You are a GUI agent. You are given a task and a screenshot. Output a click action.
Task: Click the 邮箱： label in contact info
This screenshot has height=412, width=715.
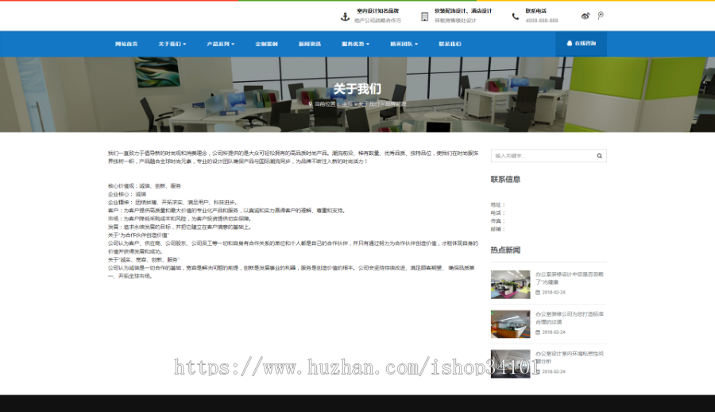498,229
